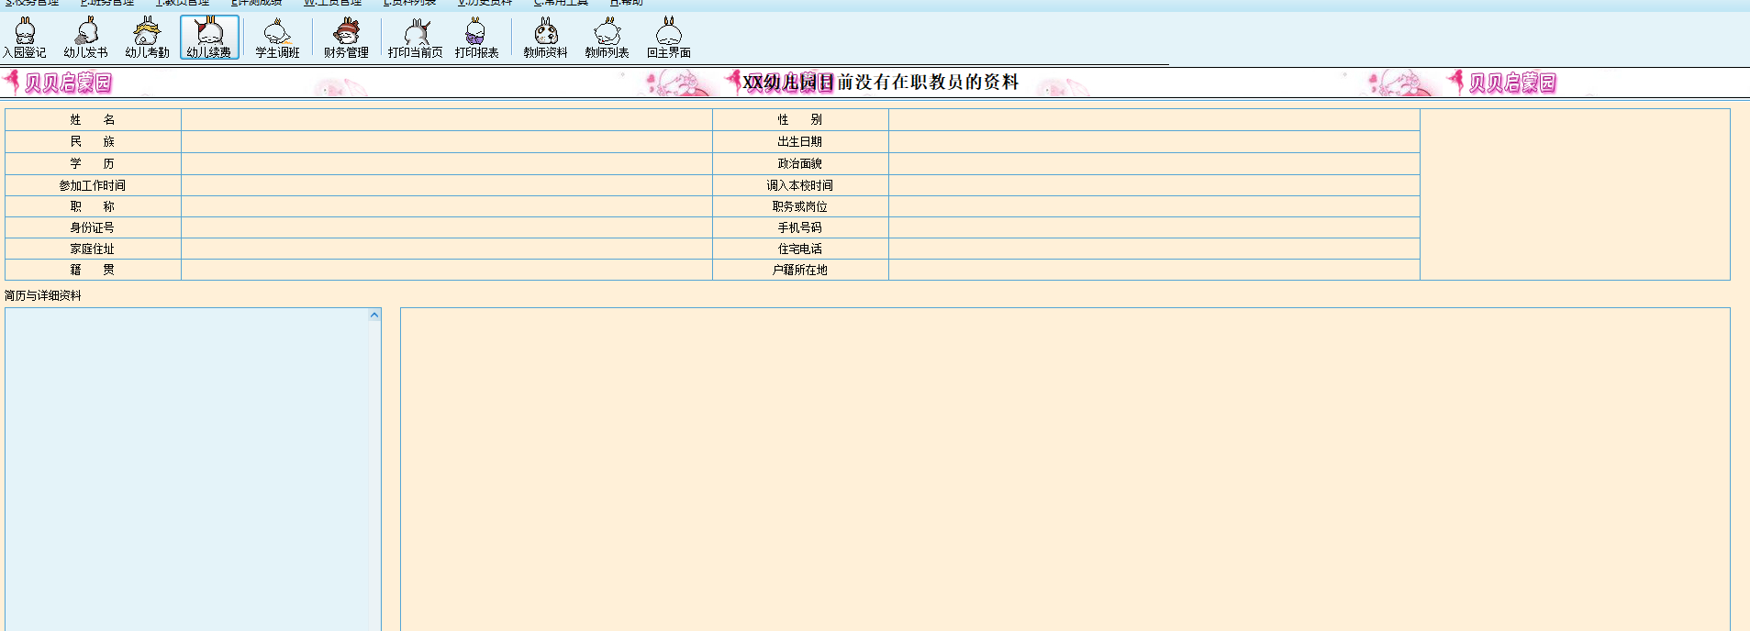Click the 住宅电话 home phone field
The height and width of the screenshot is (631, 1750).
coord(1154,249)
